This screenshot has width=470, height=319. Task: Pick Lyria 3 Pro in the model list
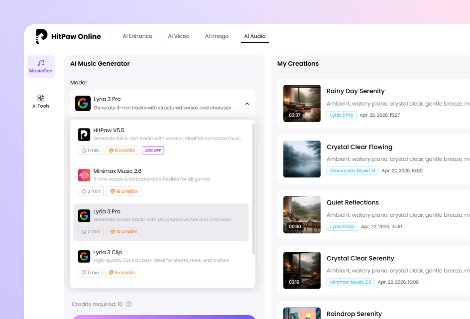pyautogui.click(x=161, y=222)
